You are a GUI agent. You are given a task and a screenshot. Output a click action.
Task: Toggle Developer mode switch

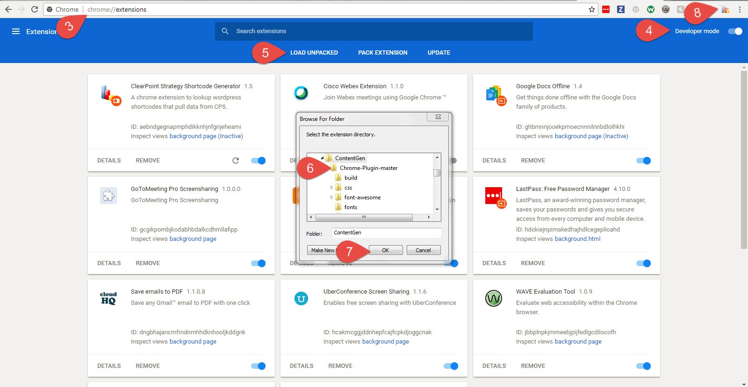pos(735,31)
